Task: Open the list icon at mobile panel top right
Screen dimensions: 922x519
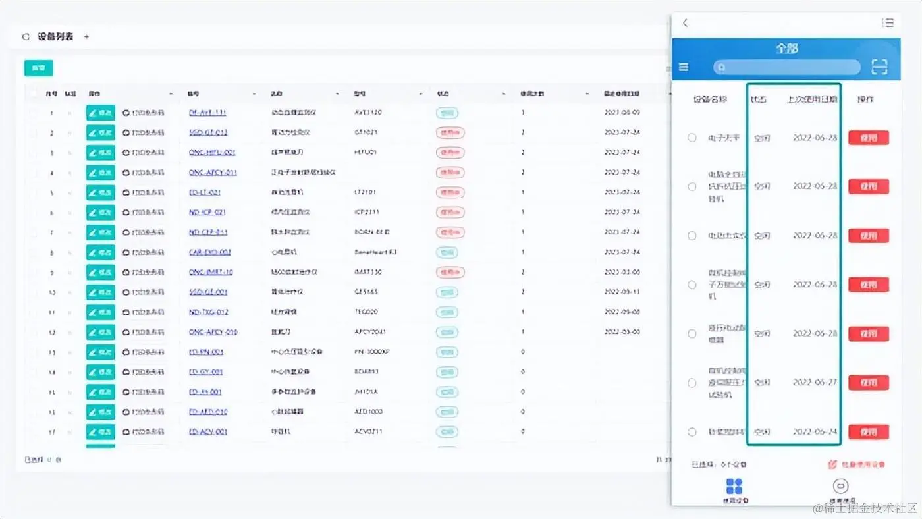Action: click(x=888, y=23)
